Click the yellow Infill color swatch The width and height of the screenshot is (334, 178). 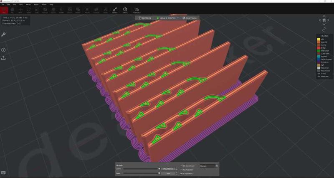click(x=319, y=39)
